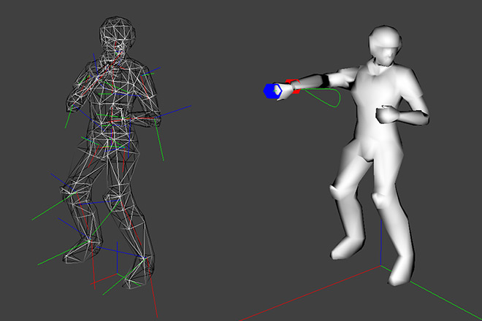Screen dimensions: 482x321
Task: Select the shaded character's head
Action: pos(385,46)
